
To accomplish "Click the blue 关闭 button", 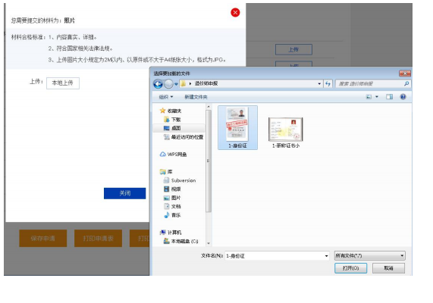I will (x=125, y=193).
